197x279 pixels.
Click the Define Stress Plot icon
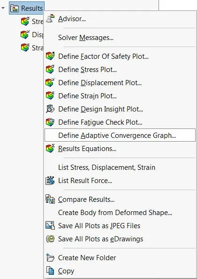pos(50,69)
